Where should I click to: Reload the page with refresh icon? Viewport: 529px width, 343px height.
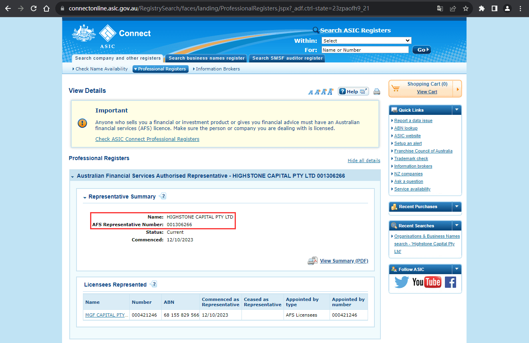click(x=34, y=8)
